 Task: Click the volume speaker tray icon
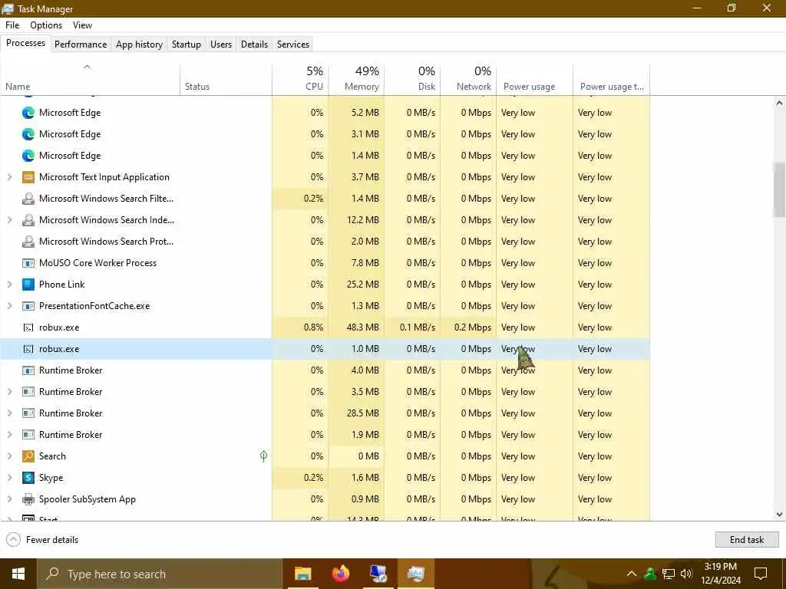[685, 574]
